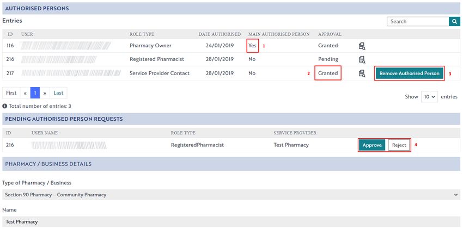463x229 pixels.
Task: Sort by Main Authorised Person column header
Action: pyautogui.click(x=279, y=34)
